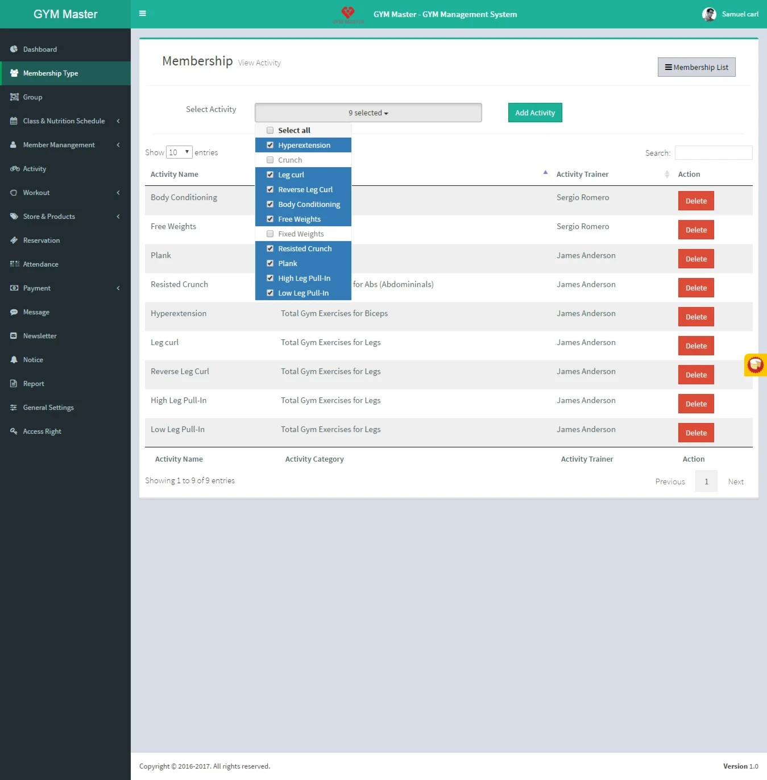Viewport: 767px width, 780px height.
Task: Click the Message speech bubble icon
Action: pos(14,312)
